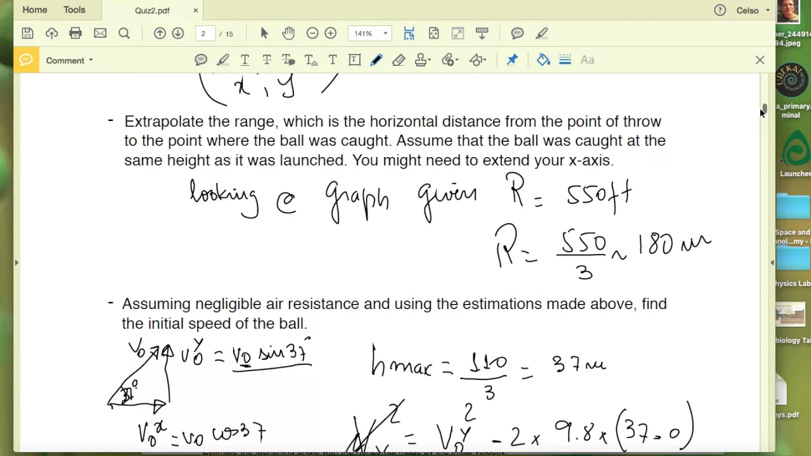Click the Save file icon

(x=27, y=34)
